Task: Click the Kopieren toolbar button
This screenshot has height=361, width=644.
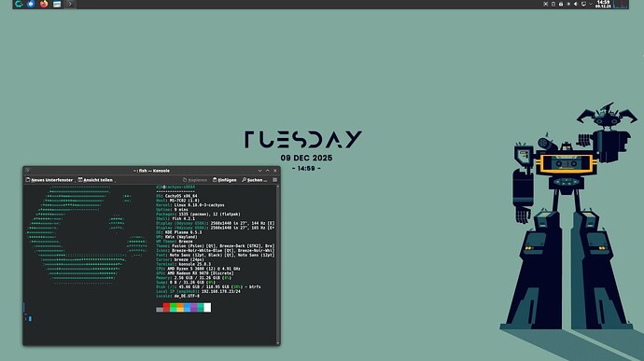Action: 195,180
